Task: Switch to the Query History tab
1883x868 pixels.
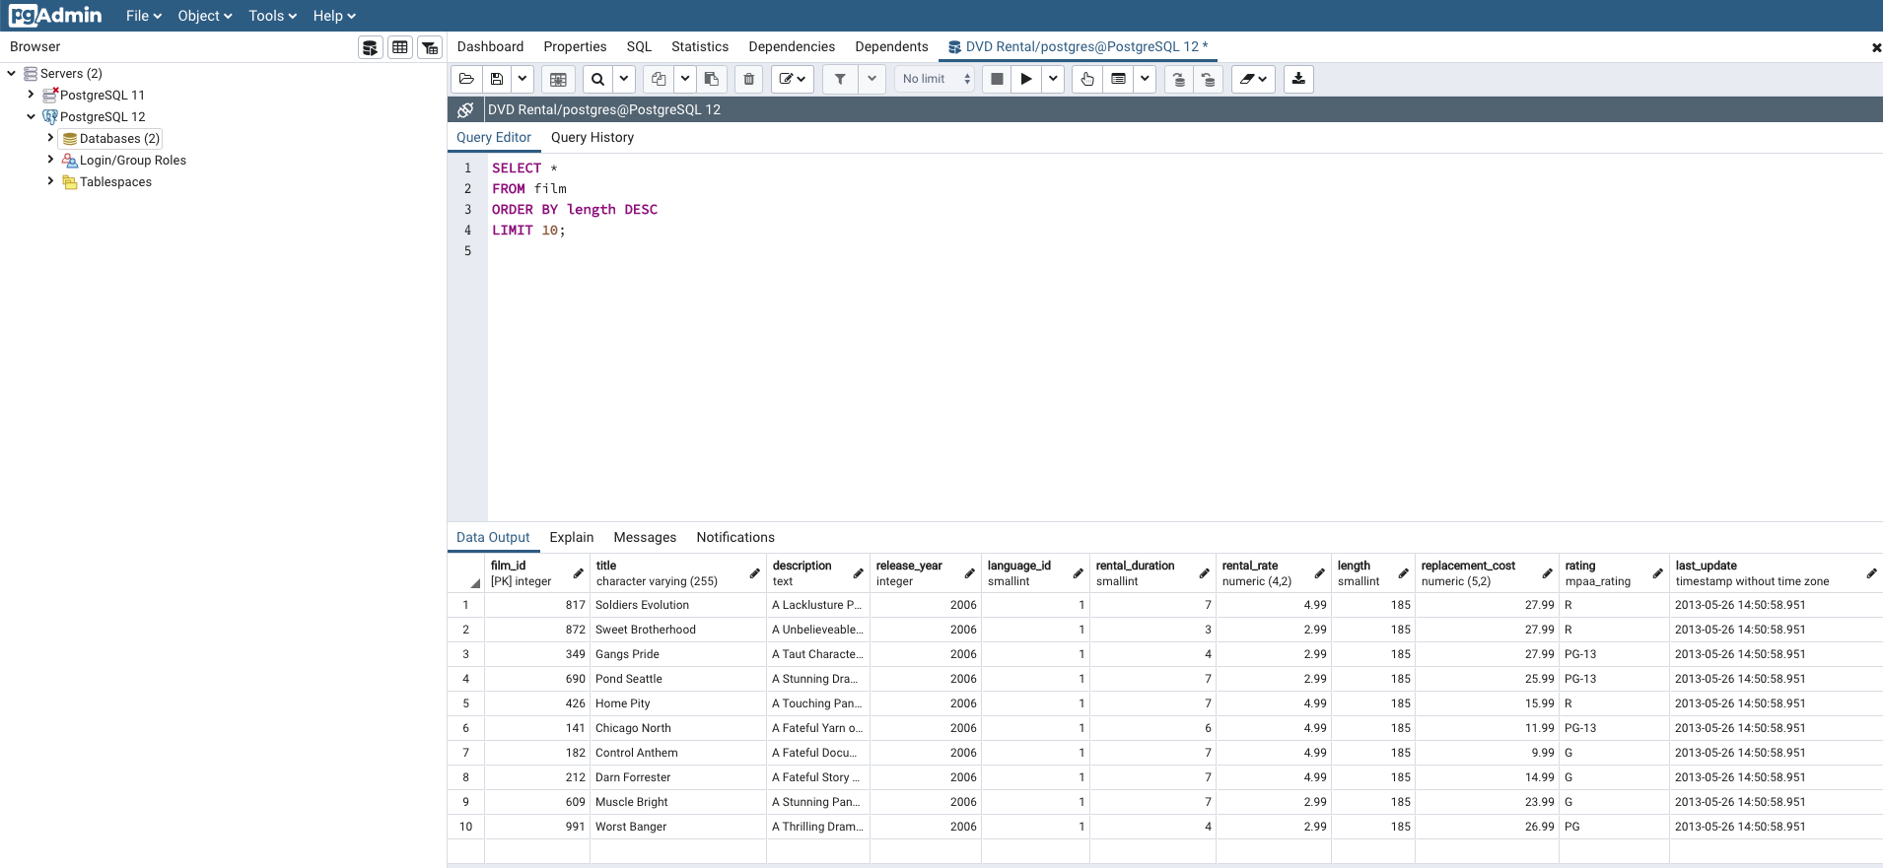Action: [592, 138]
